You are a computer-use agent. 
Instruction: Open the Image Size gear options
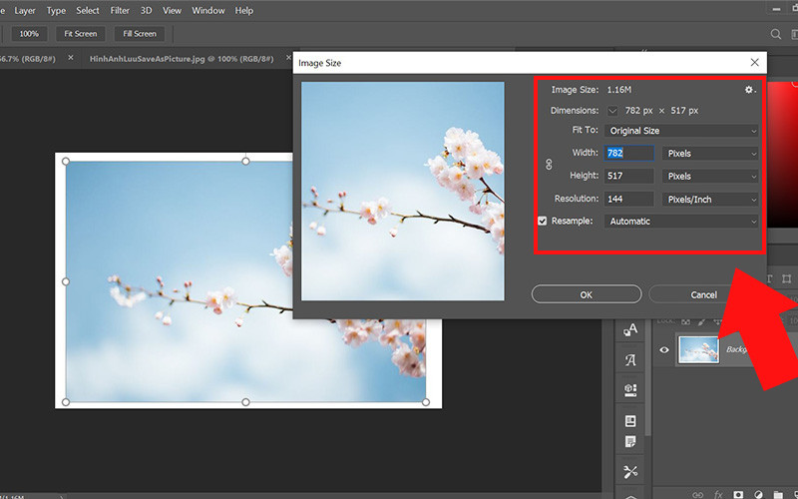coord(750,90)
